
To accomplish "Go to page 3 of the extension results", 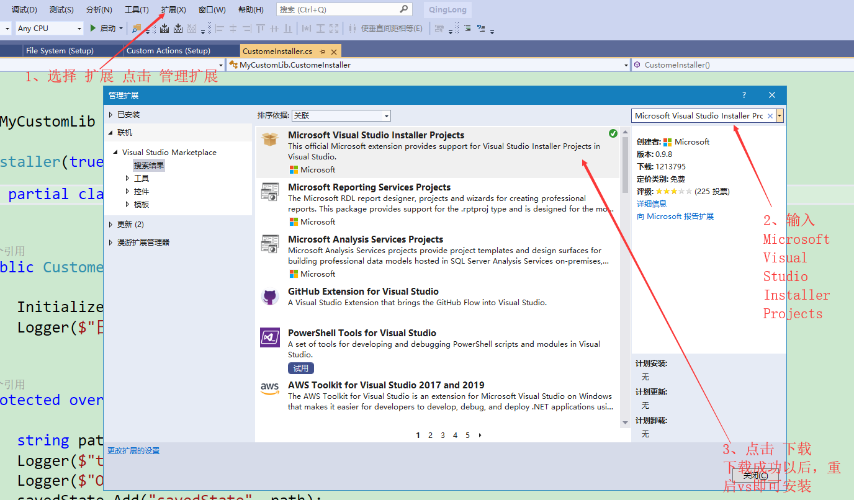I will tap(443, 435).
